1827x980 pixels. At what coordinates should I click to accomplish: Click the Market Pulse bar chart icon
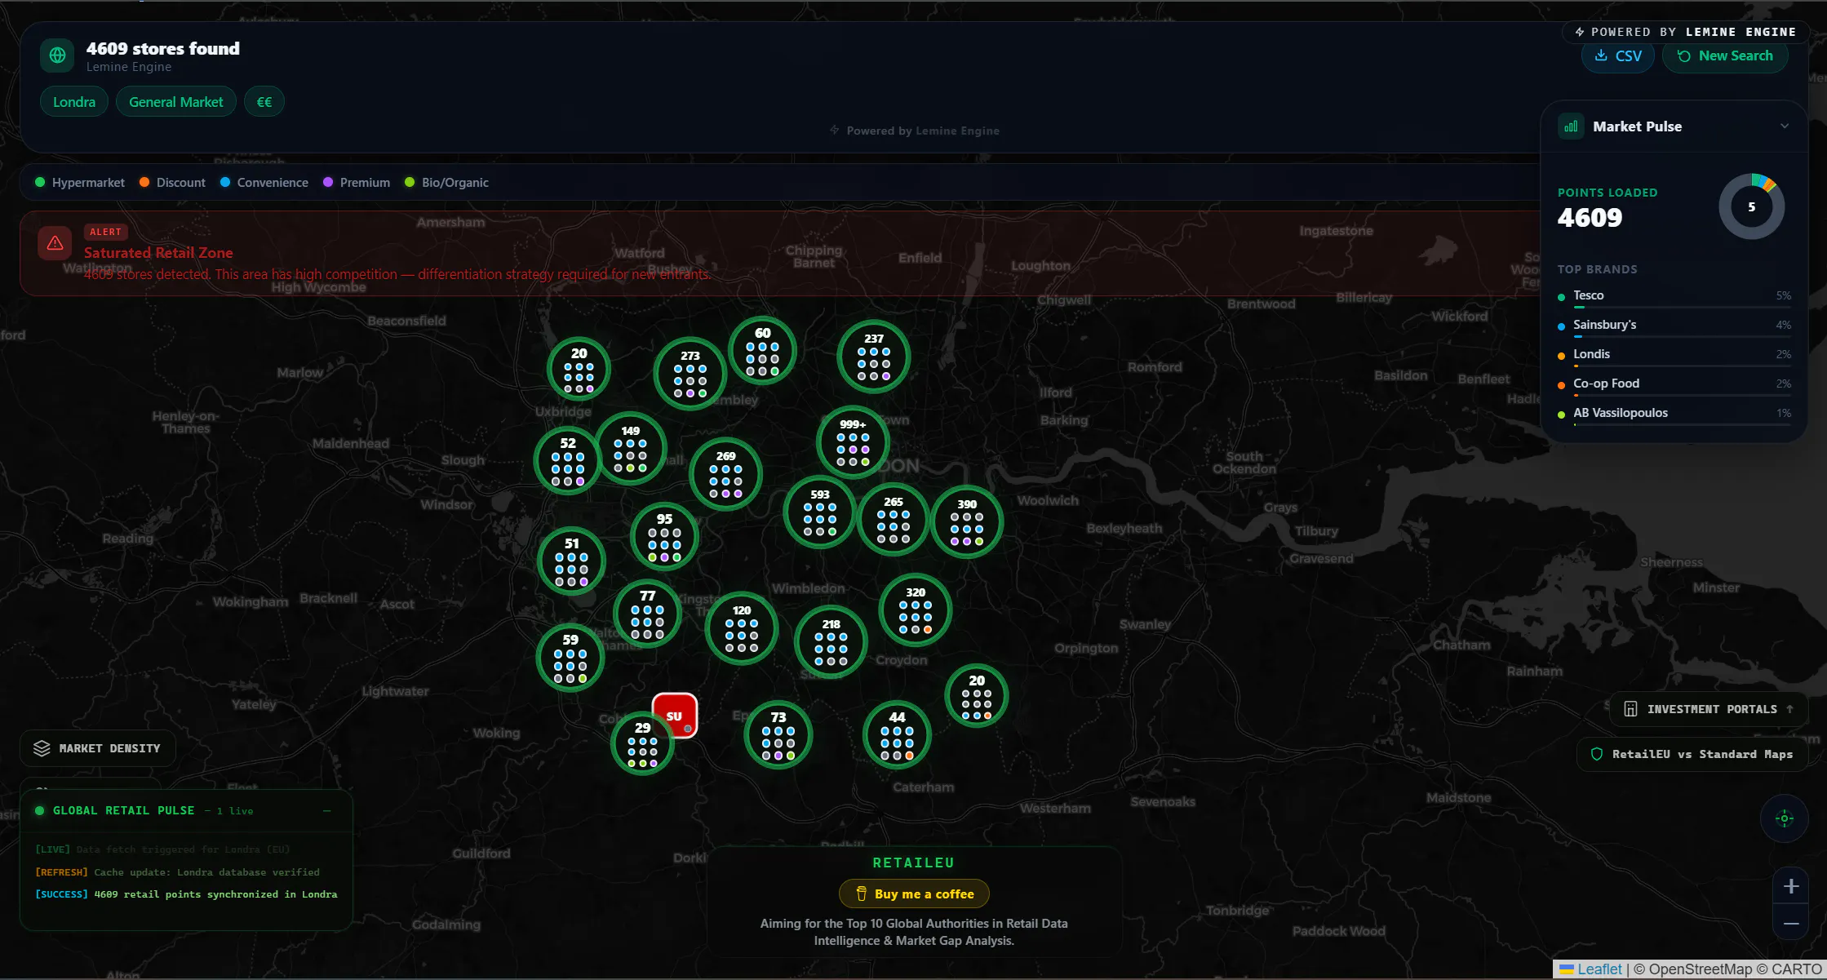tap(1571, 126)
